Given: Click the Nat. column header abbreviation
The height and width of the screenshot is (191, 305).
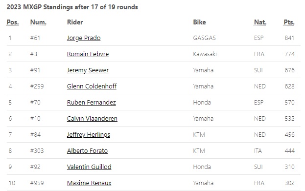Looking at the screenshot, I should [260, 22].
